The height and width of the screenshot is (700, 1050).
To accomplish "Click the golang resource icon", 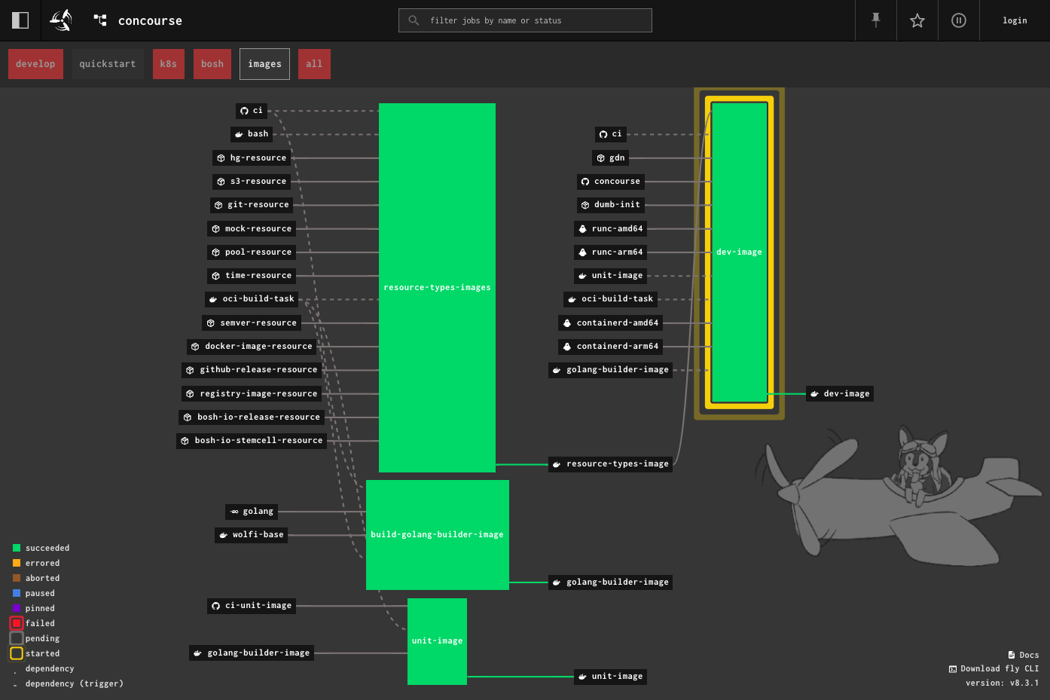I will coord(234,512).
